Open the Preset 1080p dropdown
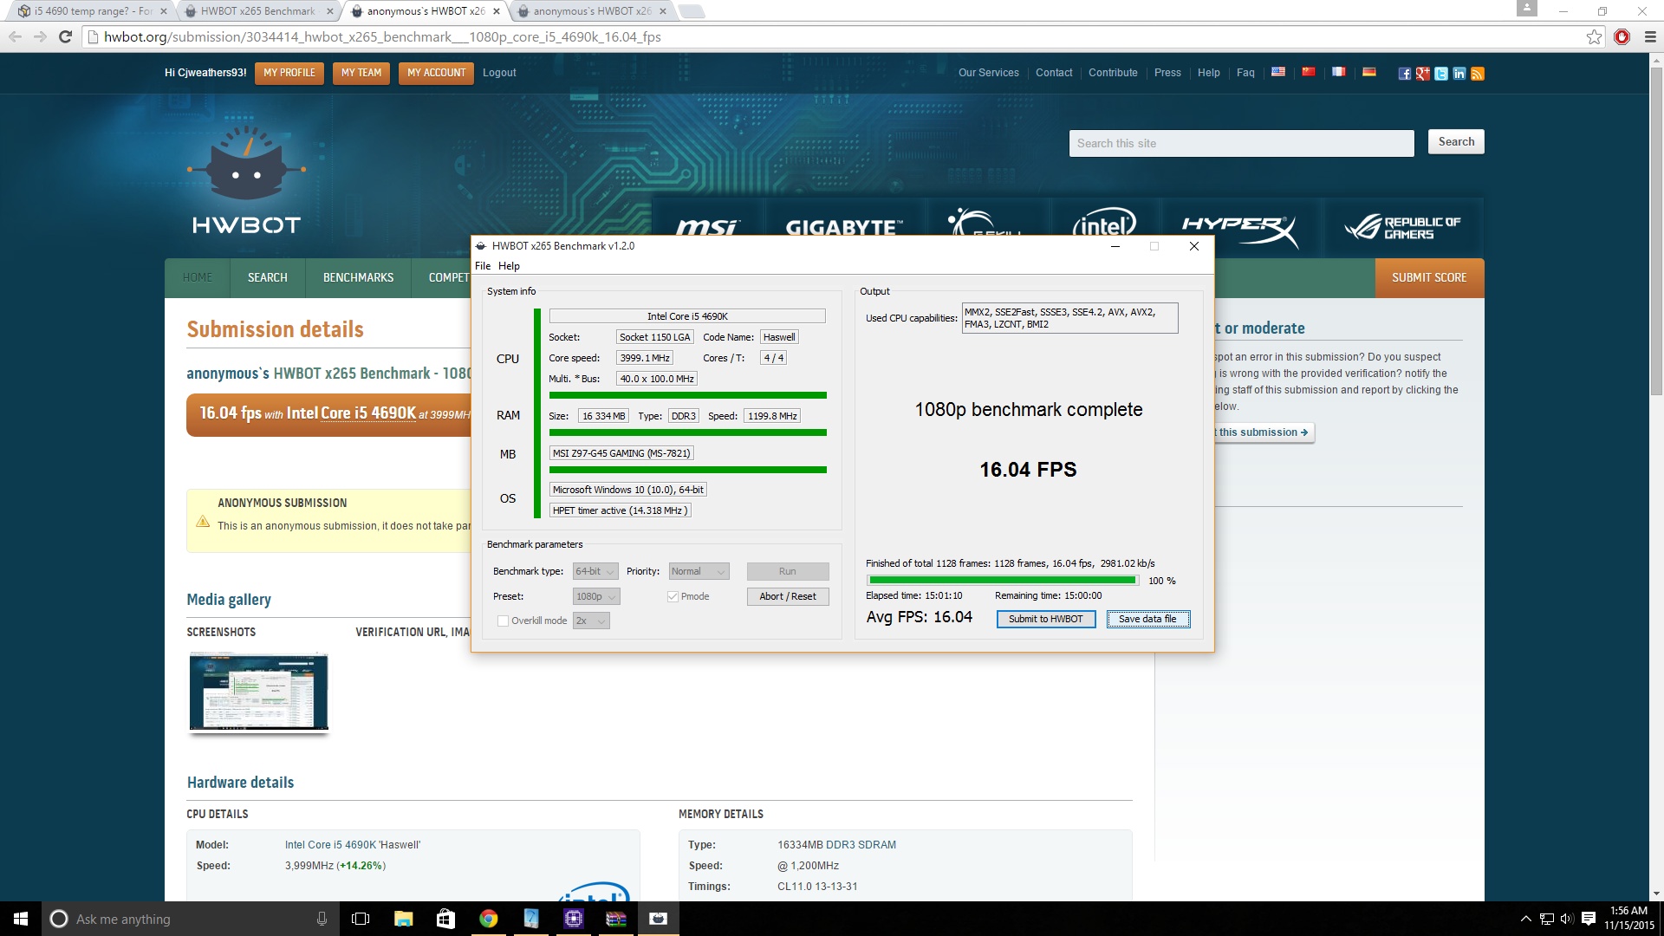This screenshot has height=936, width=1664. pos(596,596)
